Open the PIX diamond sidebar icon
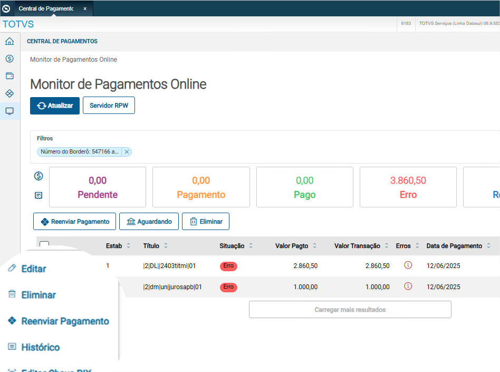 (9, 93)
